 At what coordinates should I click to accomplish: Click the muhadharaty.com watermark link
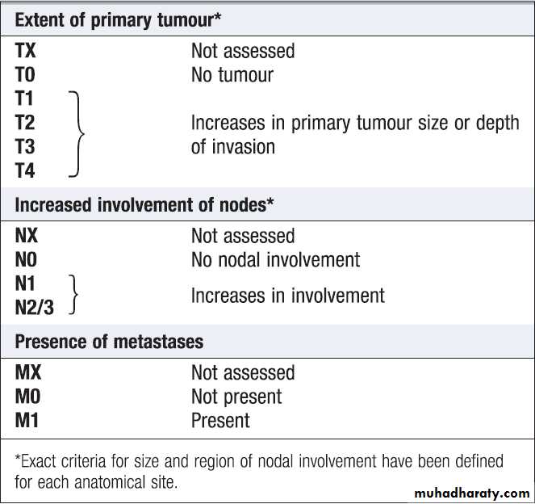(471, 493)
